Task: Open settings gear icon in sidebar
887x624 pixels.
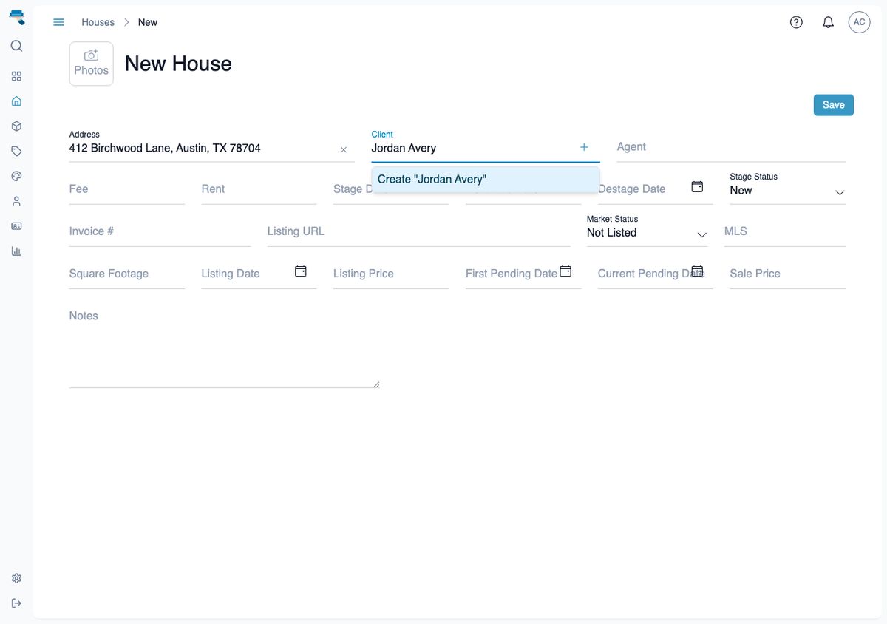Action: tap(16, 578)
